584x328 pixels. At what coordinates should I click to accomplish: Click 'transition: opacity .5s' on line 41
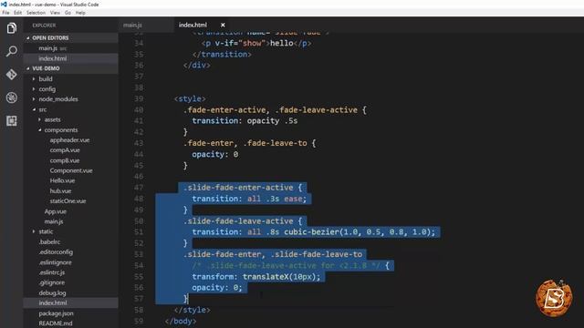(245, 120)
